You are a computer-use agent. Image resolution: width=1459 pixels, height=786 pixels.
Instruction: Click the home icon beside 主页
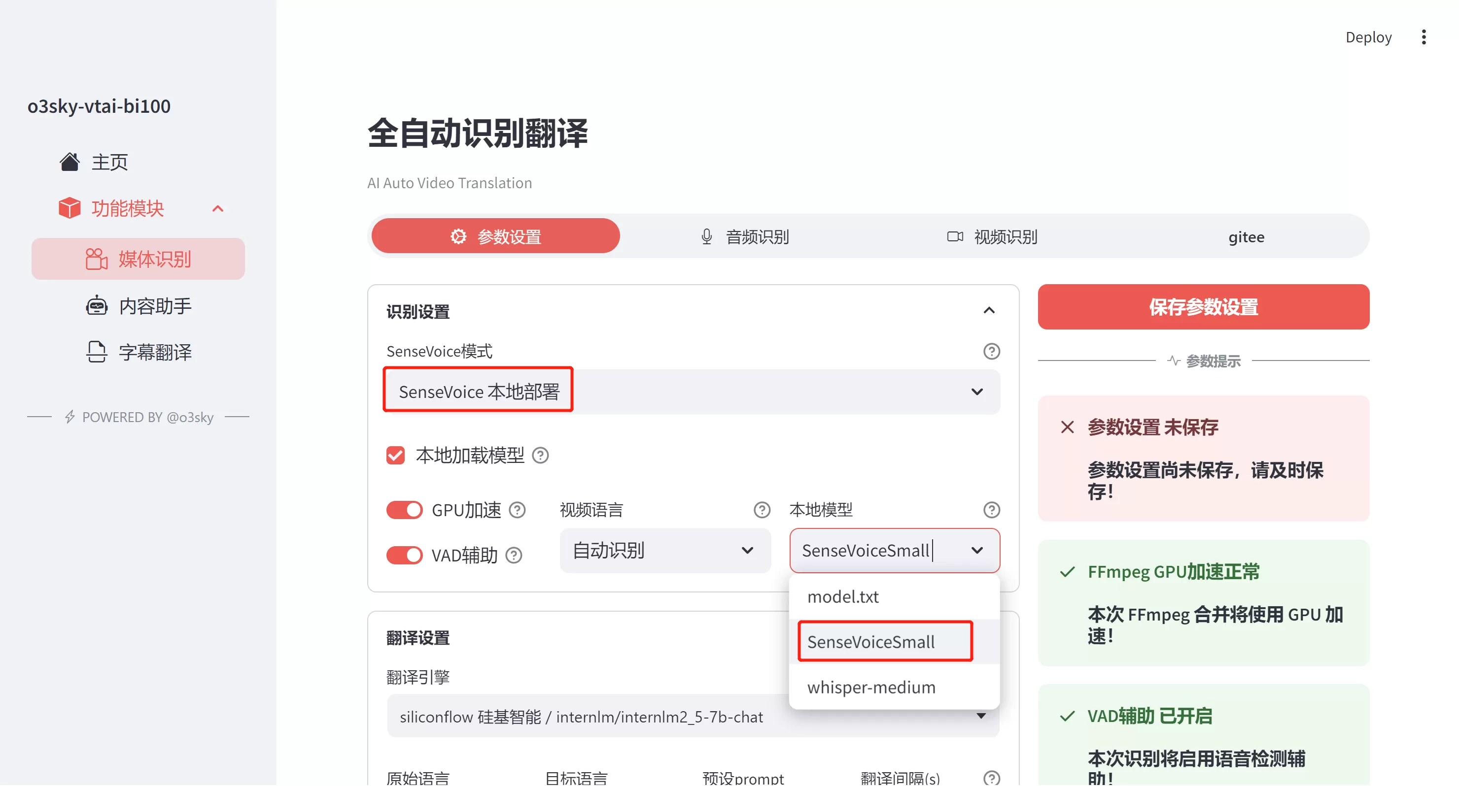tap(69, 162)
